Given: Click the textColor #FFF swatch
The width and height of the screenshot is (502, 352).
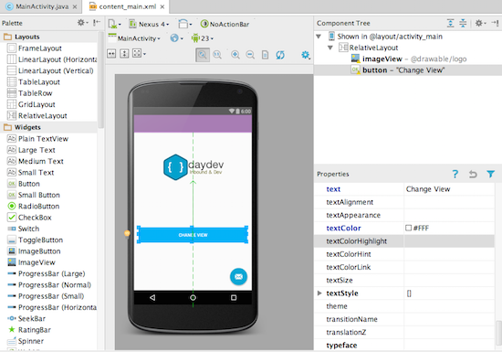Looking at the screenshot, I should pos(408,228).
